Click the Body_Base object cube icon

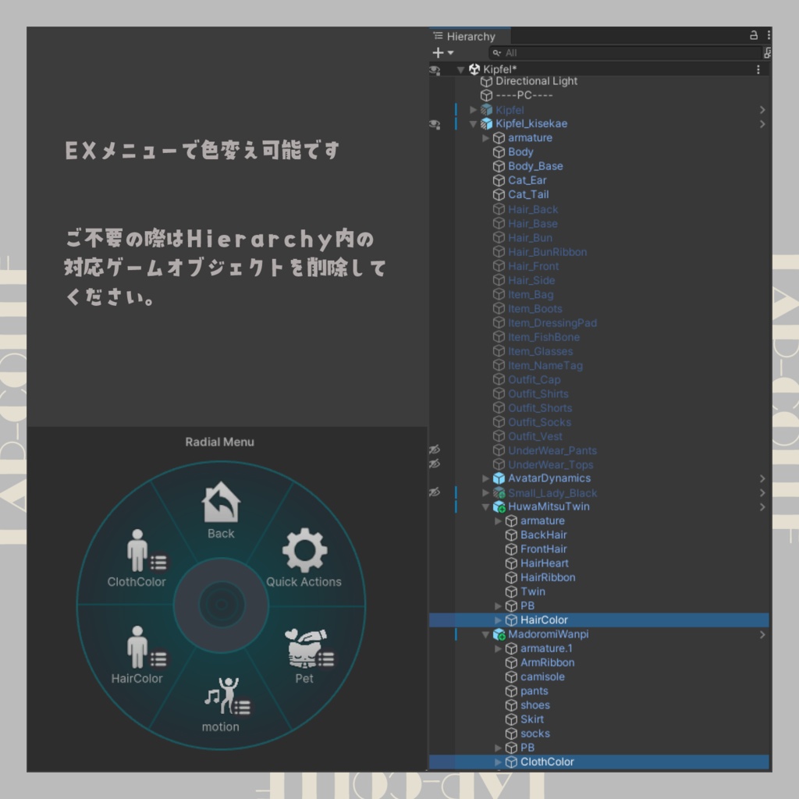pyautogui.click(x=499, y=166)
